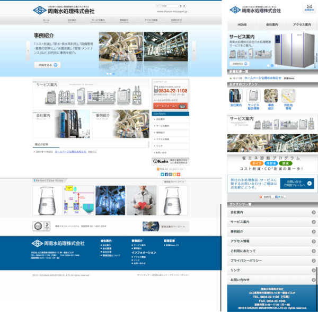Open the 会社案内 About Us desktop nav item
This screenshot has height=312, width=318.
(72, 21)
